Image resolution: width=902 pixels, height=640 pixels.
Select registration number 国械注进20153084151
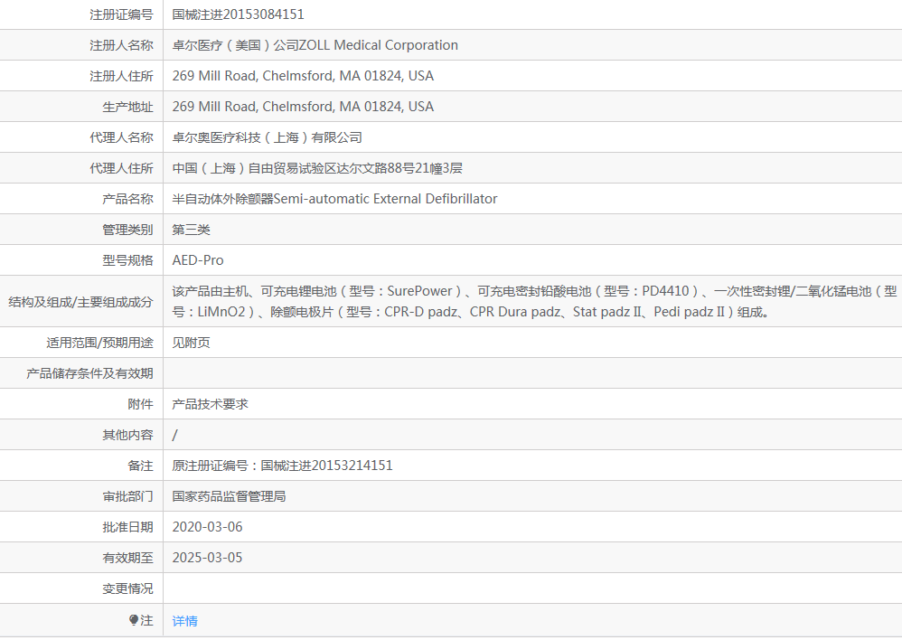[x=239, y=14]
